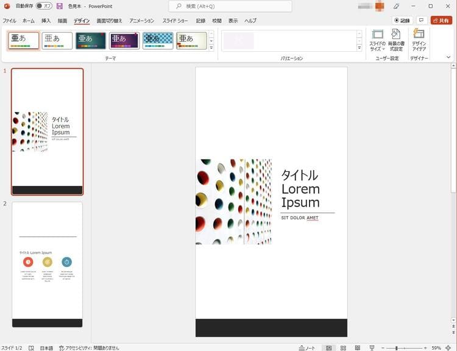Switch to the 描画 tab

[62, 21]
